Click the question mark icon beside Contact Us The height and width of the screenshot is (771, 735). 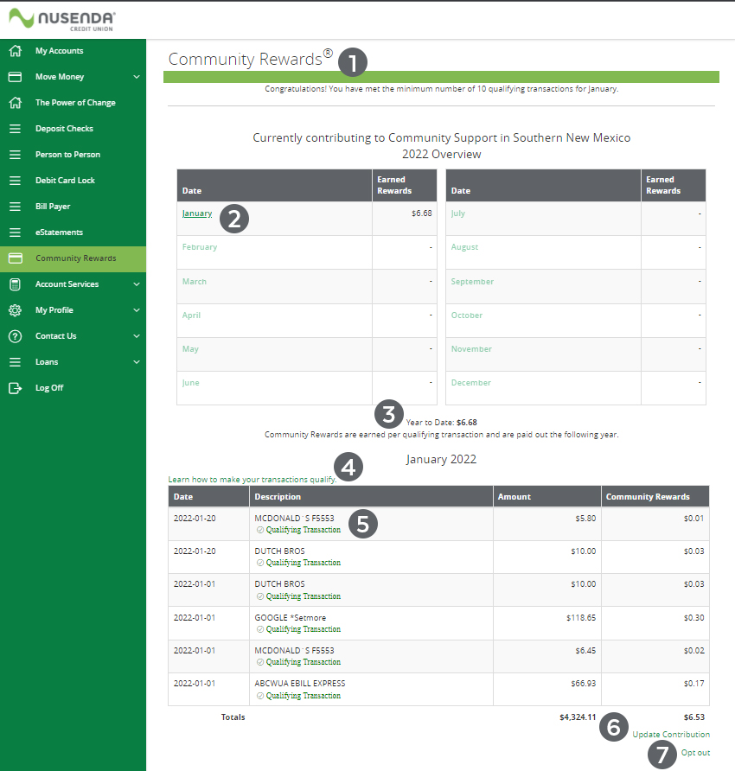tap(16, 336)
